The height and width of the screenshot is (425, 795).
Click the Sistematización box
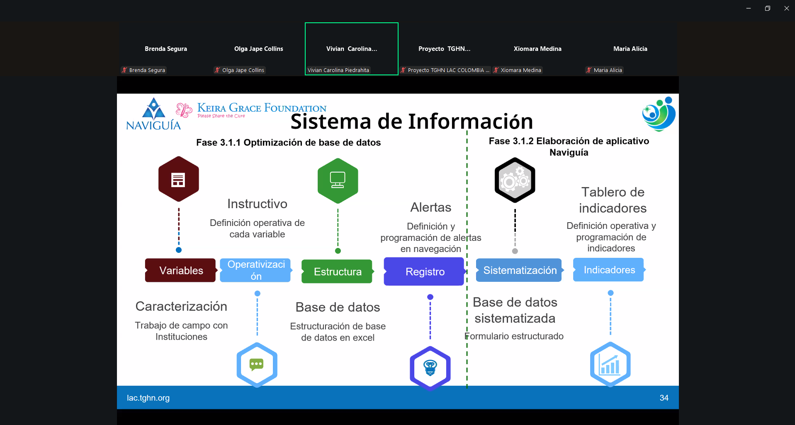pos(519,270)
